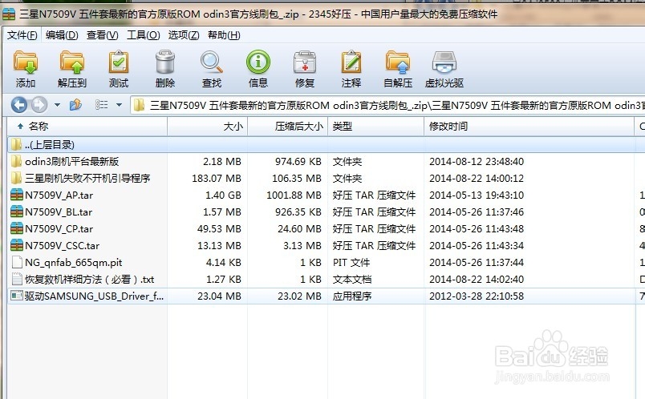Click type cell 应用程序
Screen dimensions: 645x399
tap(352, 296)
